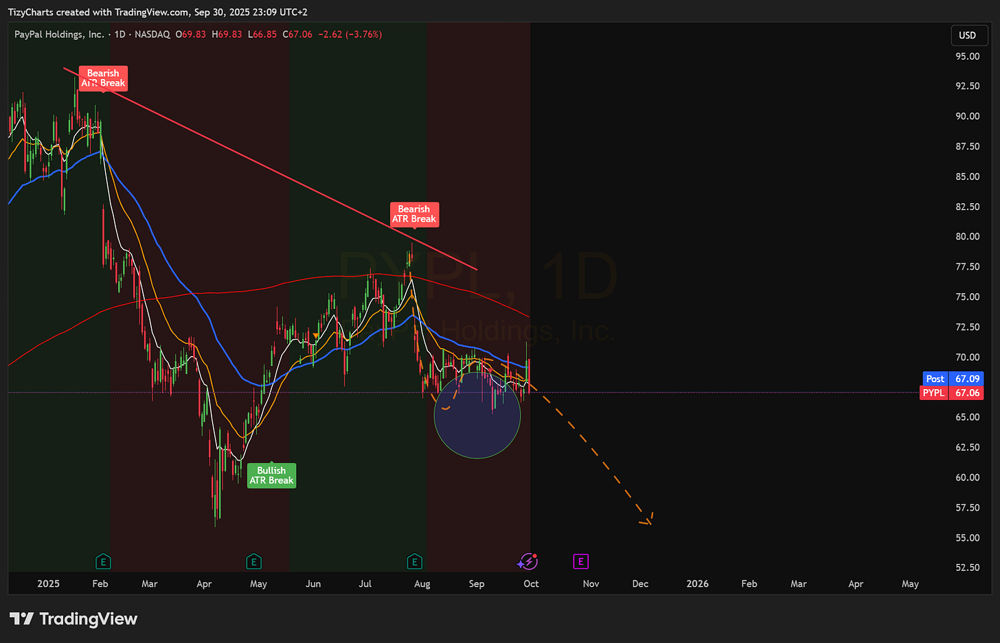Click the NASDAQ exchange label
This screenshot has height=643, width=1000.
[x=152, y=34]
